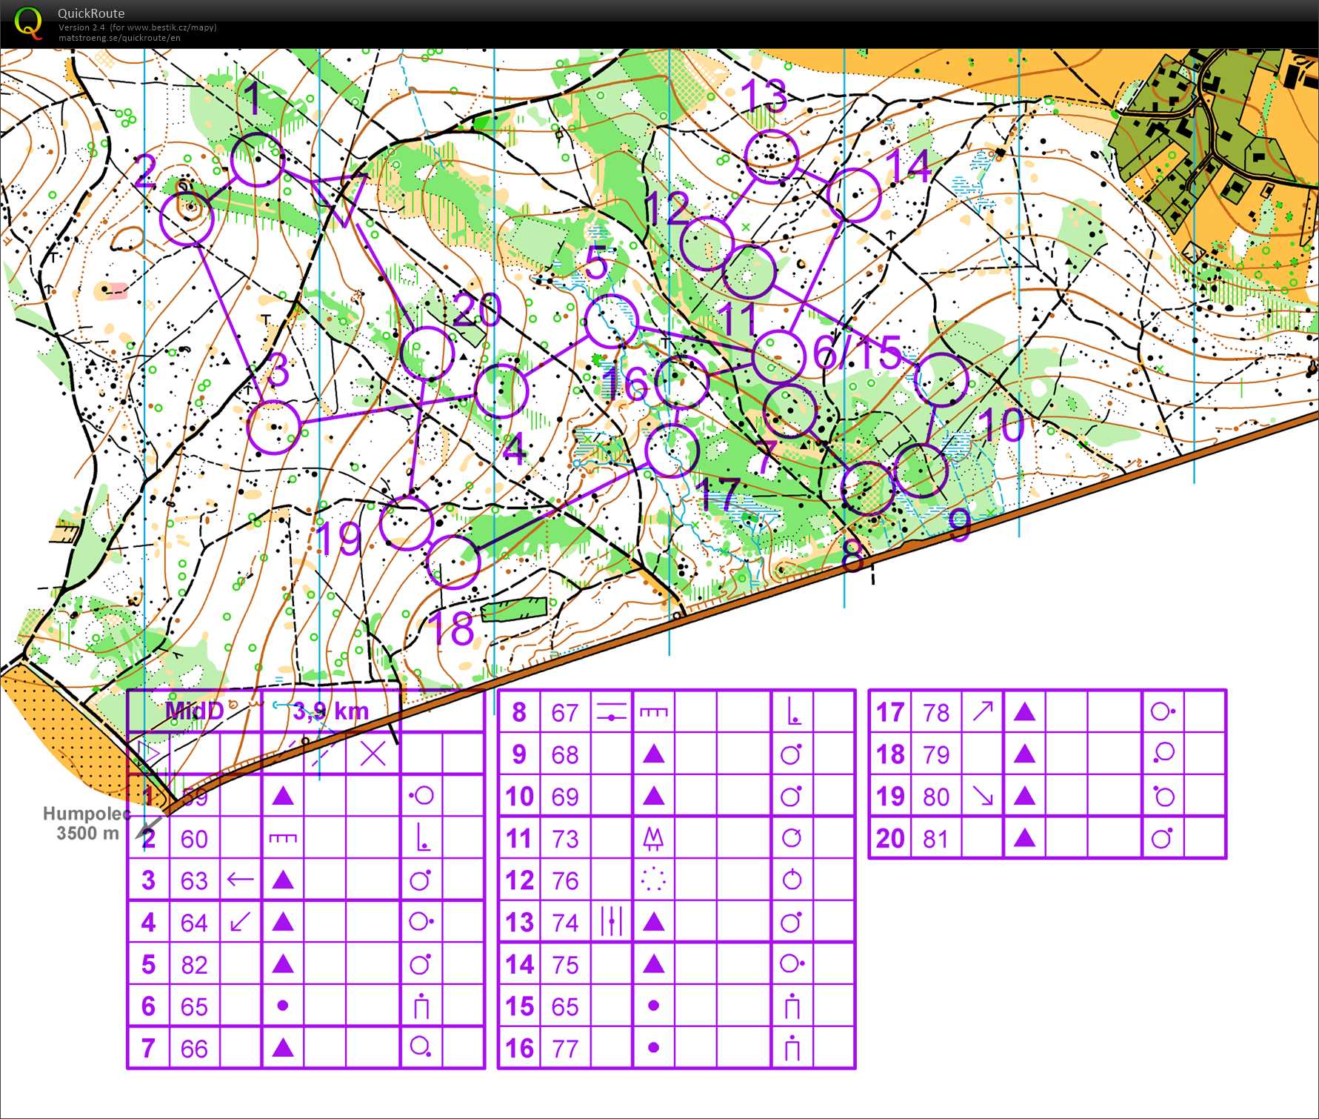Image resolution: width=1319 pixels, height=1119 pixels.
Task: Select control circle 10 on the map
Action: (941, 379)
